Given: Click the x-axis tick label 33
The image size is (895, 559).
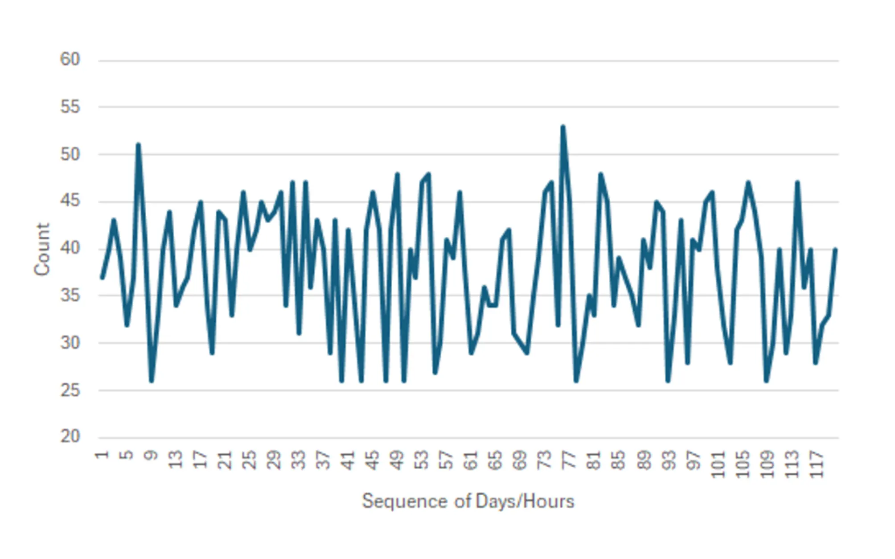Looking at the screenshot, I should click(x=299, y=460).
